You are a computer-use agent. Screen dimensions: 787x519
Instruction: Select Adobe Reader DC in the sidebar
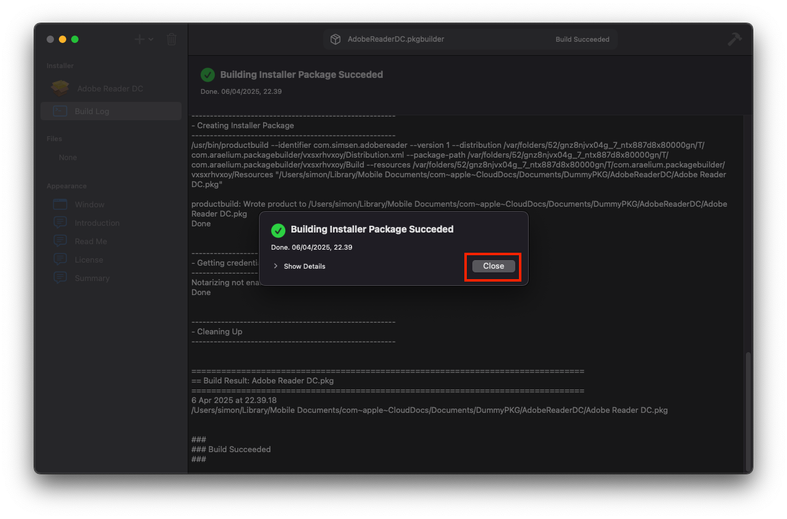(x=111, y=88)
